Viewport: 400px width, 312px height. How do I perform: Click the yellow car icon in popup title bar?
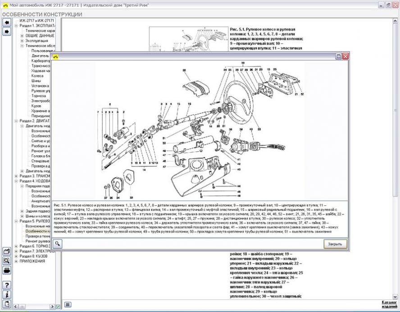(56, 56)
